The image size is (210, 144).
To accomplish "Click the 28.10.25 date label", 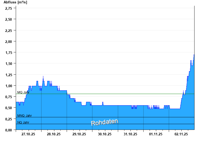I will point(54,134).
